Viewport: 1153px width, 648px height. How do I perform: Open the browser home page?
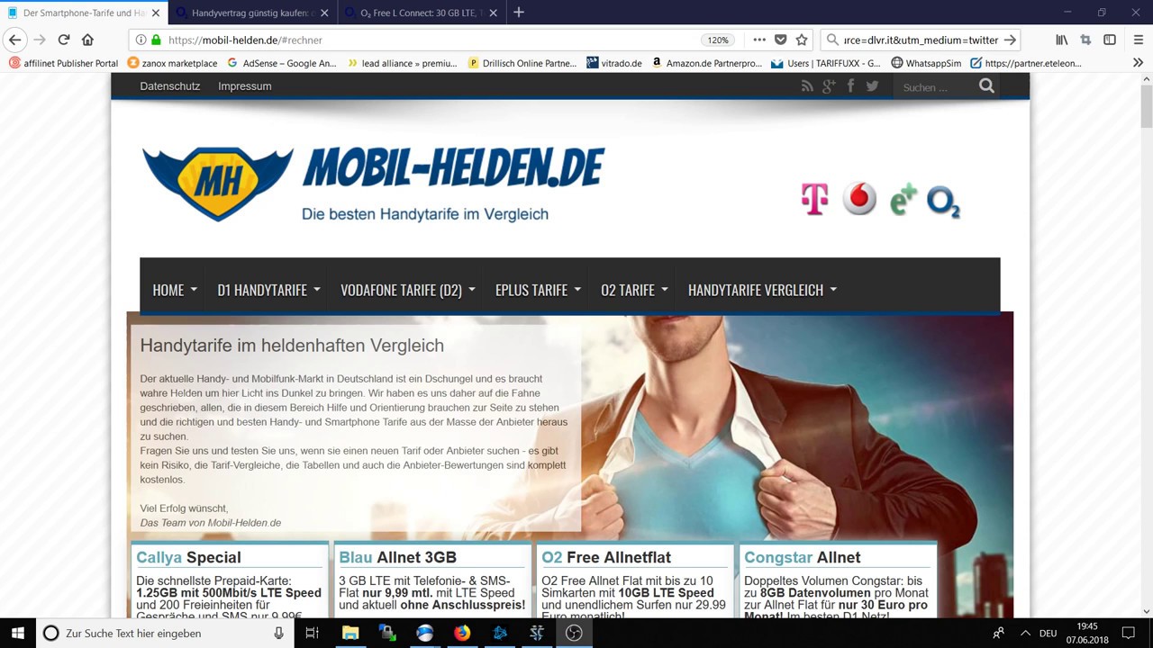87,40
